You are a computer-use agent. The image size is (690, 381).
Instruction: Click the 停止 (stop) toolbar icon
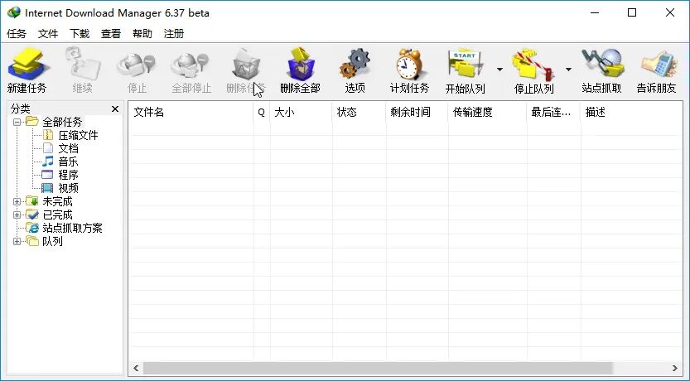(x=137, y=65)
